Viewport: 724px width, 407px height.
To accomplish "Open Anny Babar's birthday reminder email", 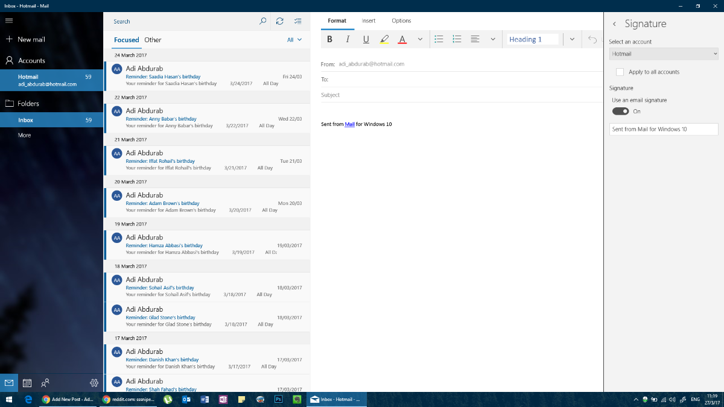I will (207, 118).
